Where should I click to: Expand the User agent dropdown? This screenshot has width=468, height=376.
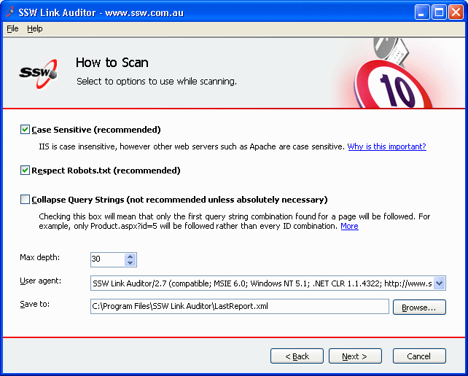pos(440,283)
